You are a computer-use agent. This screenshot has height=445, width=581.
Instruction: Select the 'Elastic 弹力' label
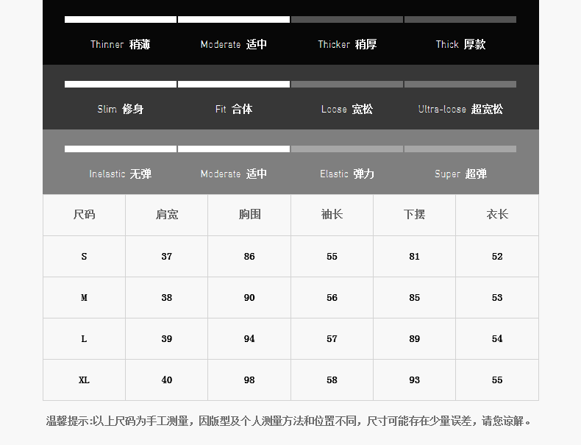[347, 174]
